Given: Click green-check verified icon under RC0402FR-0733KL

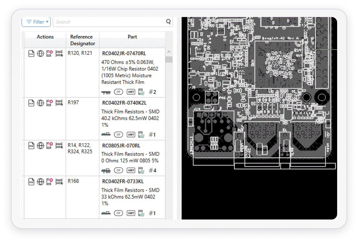Looking at the screenshot, I should click(x=141, y=213).
